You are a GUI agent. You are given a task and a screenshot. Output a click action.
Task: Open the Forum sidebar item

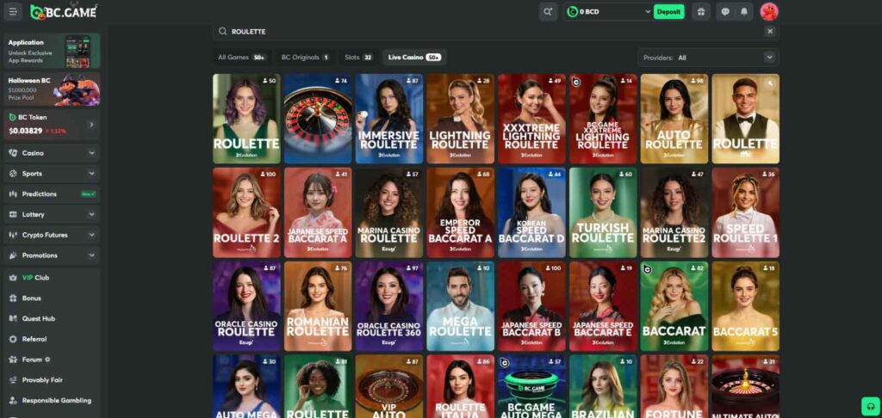pyautogui.click(x=52, y=360)
